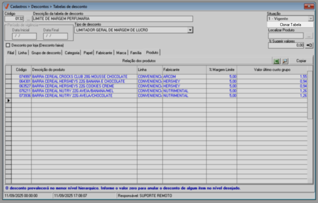Select the current-row marker arrow in the grid
The image size is (318, 203).
pos(8,100)
